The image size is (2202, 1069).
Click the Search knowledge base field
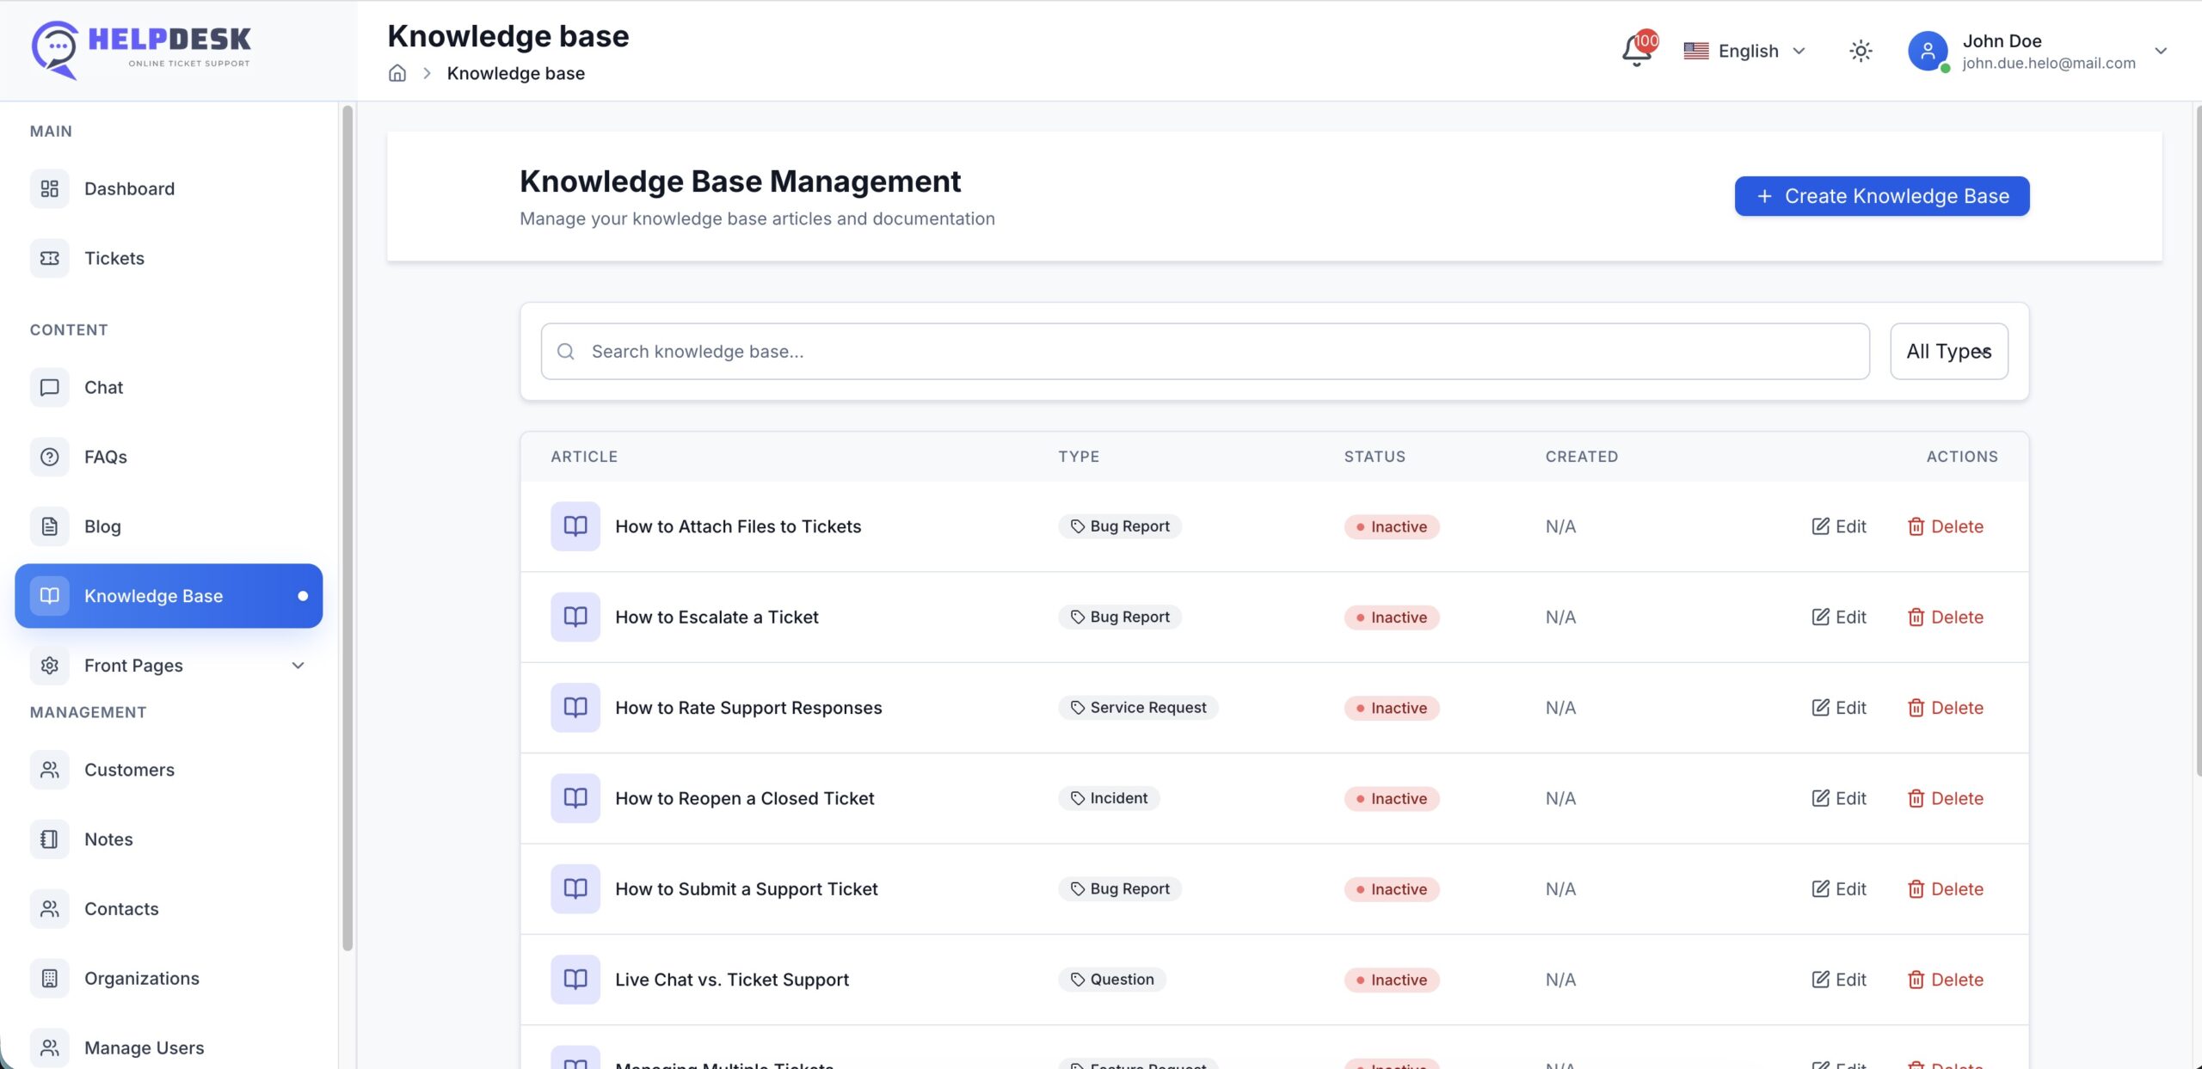tap(1204, 351)
